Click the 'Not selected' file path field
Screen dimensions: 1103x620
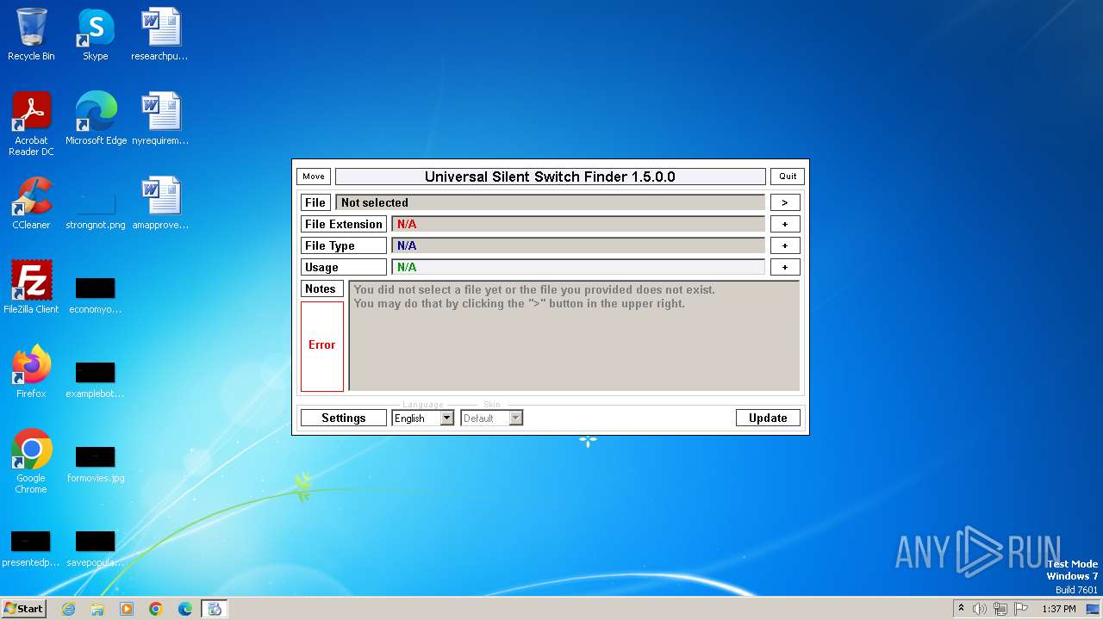550,202
